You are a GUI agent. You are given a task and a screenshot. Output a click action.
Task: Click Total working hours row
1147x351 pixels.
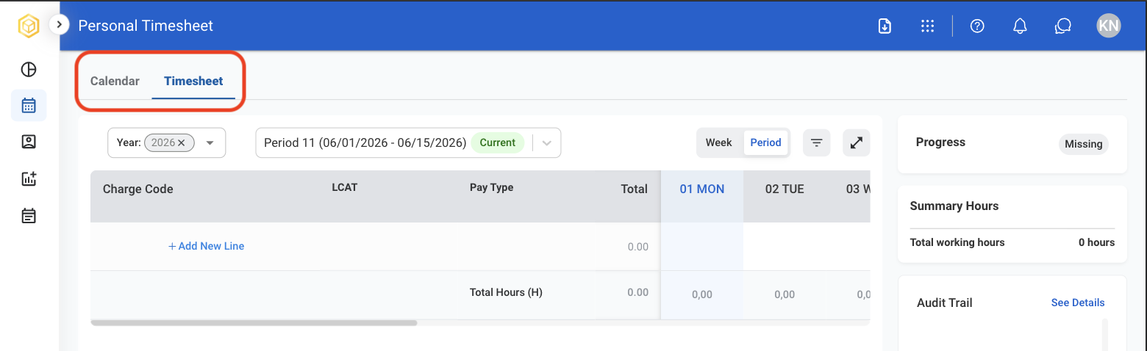1012,242
